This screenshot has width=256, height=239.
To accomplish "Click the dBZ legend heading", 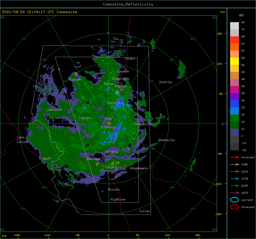I will tap(241, 15).
